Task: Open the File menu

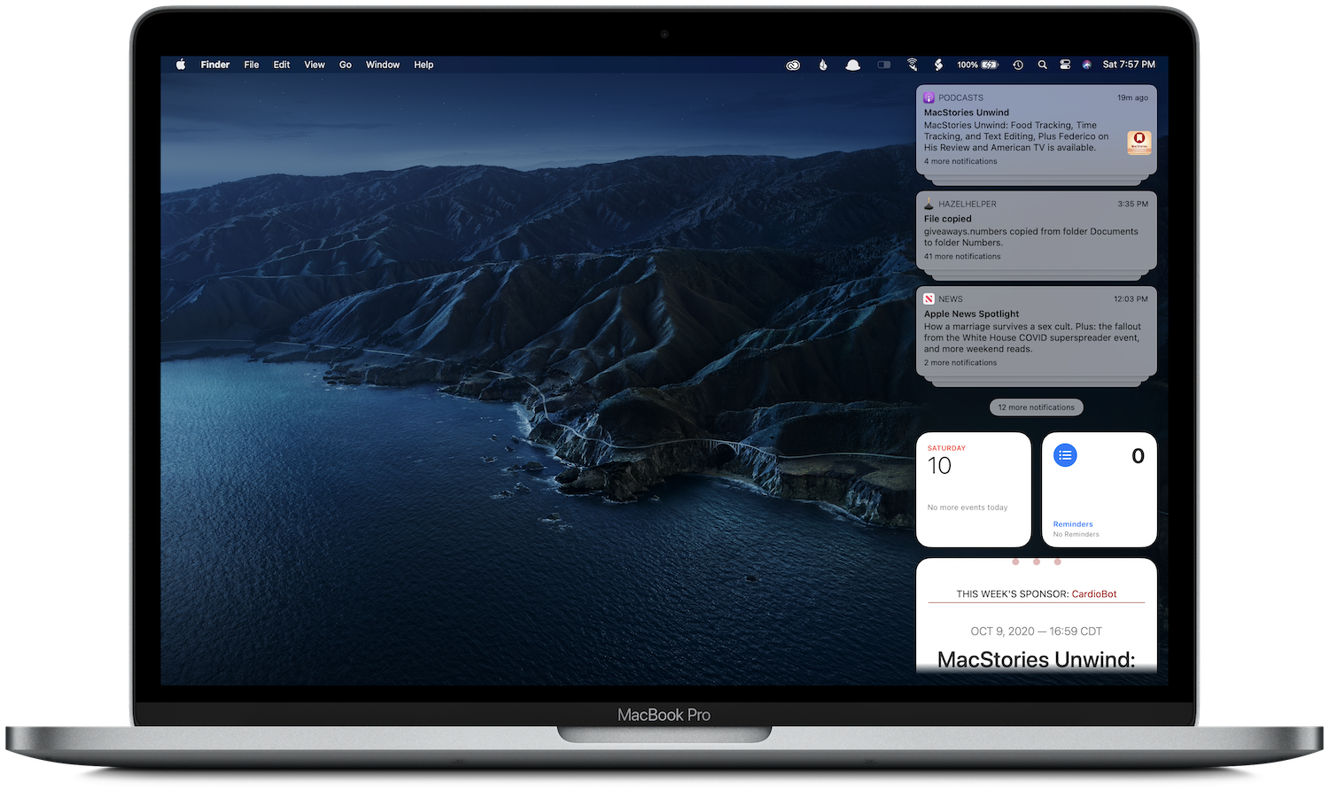Action: (252, 65)
